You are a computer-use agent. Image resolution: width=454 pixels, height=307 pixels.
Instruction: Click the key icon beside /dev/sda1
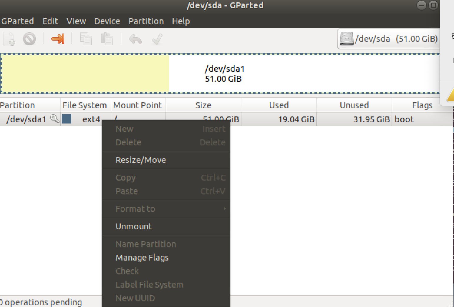[54, 119]
